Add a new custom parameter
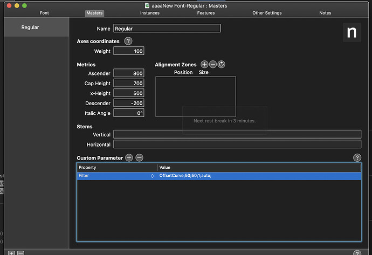The height and width of the screenshot is (255, 372). pyautogui.click(x=129, y=158)
